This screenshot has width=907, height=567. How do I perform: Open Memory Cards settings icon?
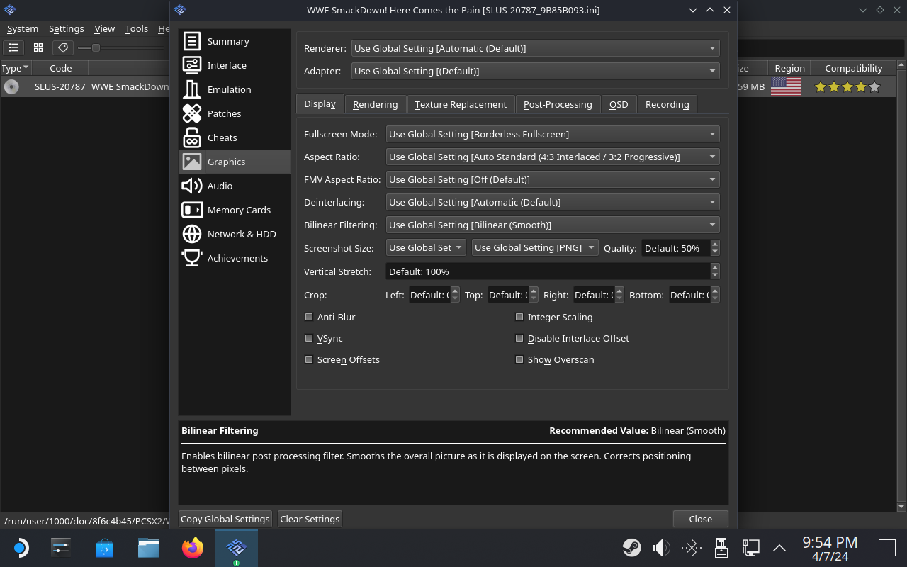pyautogui.click(x=192, y=210)
